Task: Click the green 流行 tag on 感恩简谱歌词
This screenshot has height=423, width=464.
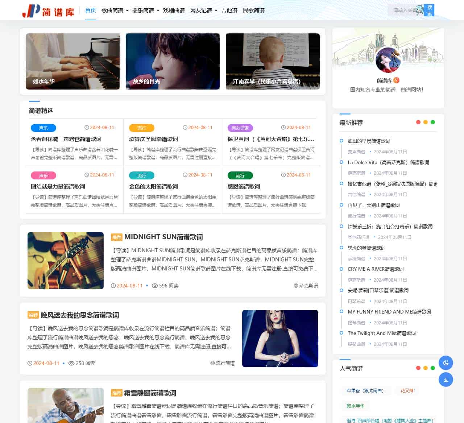Action: [x=240, y=175]
